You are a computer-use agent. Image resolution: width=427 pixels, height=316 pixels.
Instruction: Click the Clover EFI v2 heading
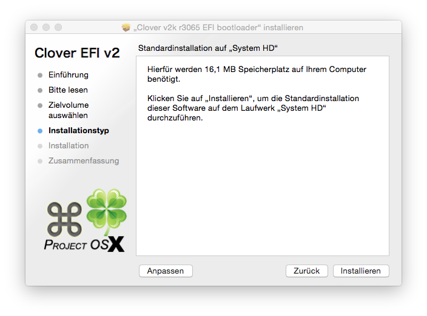coord(77,53)
